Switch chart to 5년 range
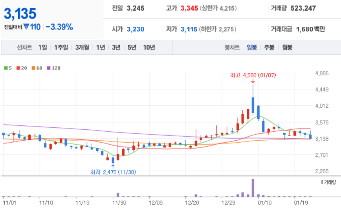 [132, 47]
